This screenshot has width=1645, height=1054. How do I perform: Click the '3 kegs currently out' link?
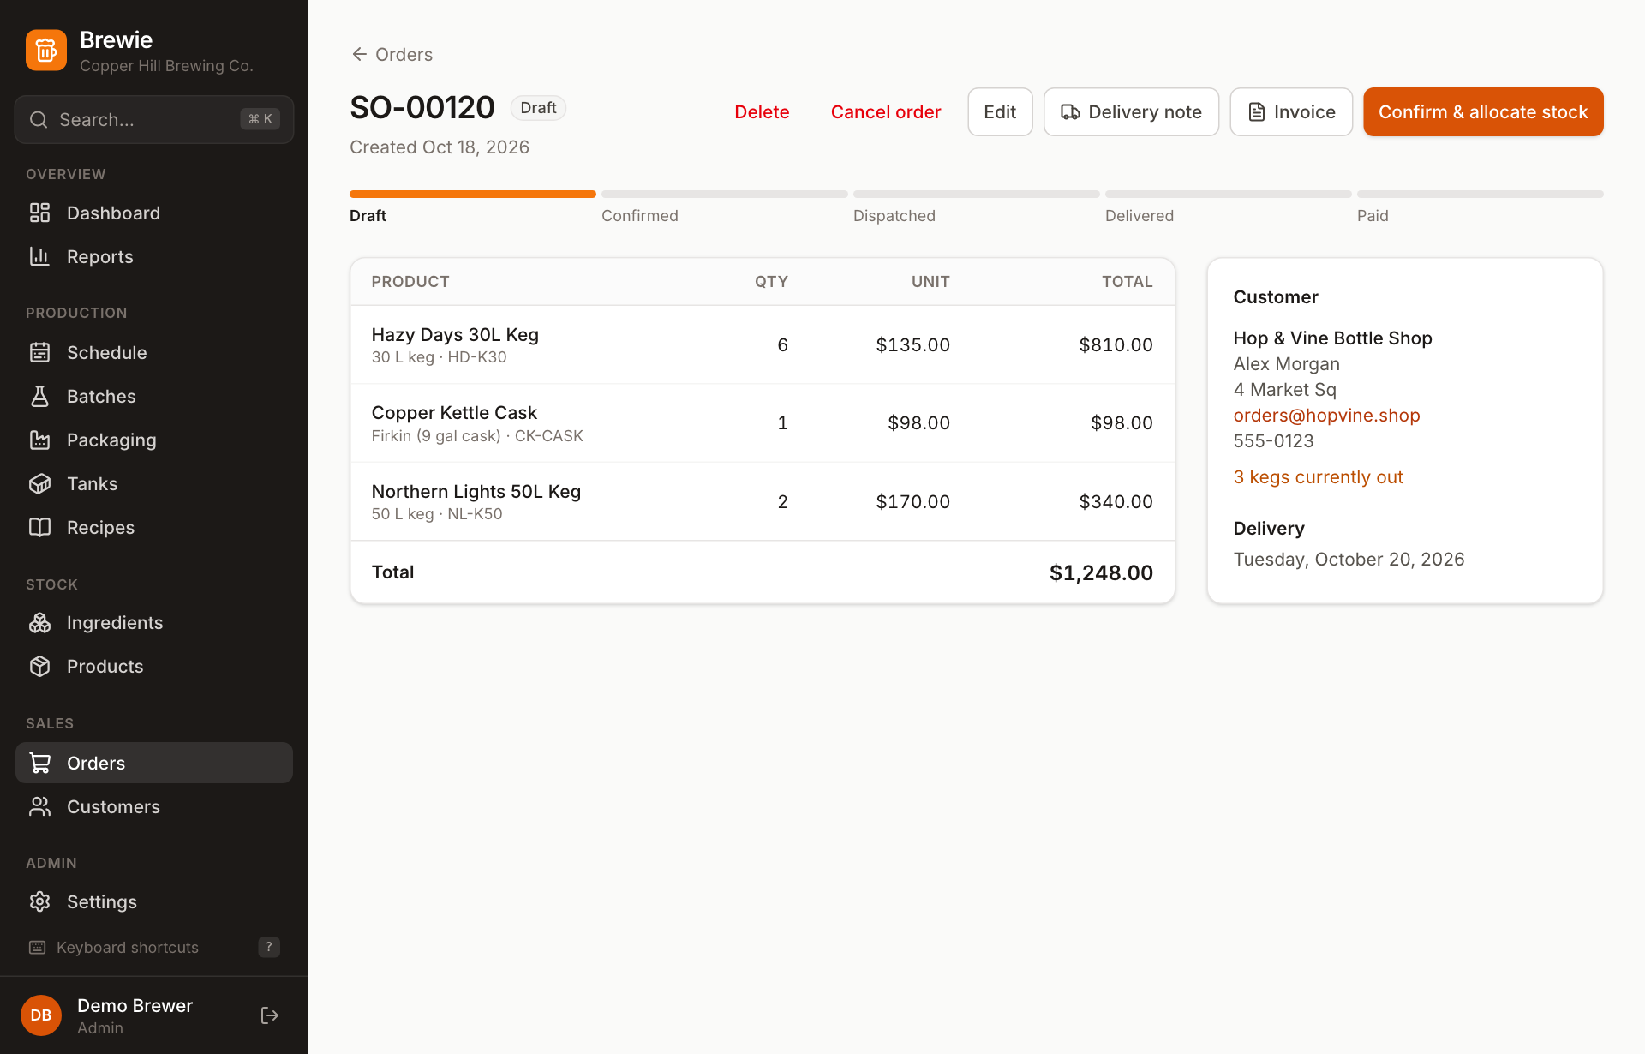pyautogui.click(x=1318, y=476)
